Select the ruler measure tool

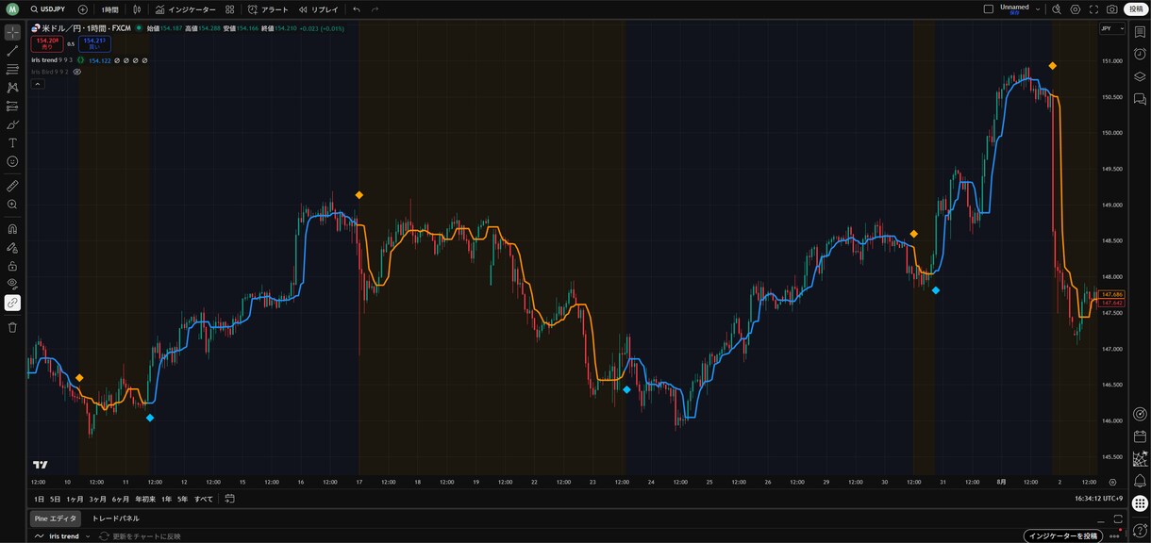[x=12, y=186]
